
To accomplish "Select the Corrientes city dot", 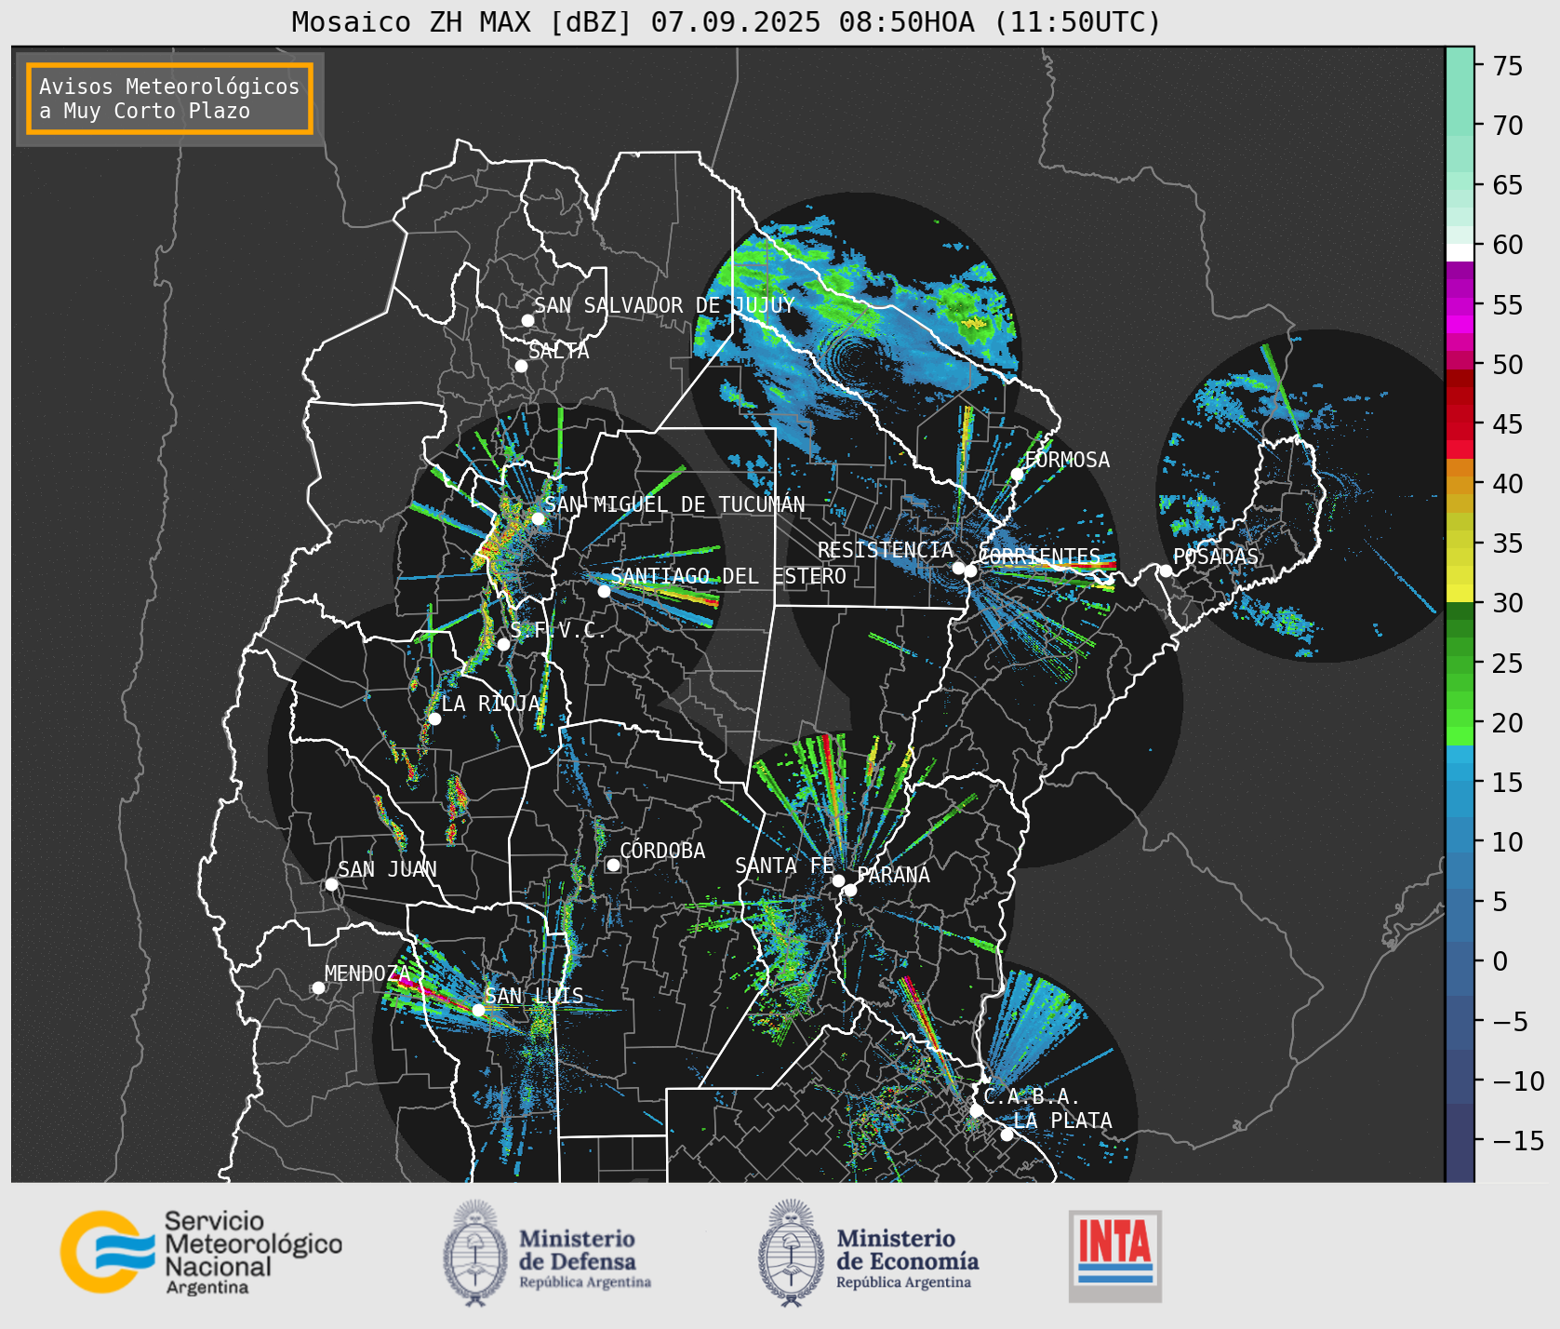I will [x=970, y=571].
